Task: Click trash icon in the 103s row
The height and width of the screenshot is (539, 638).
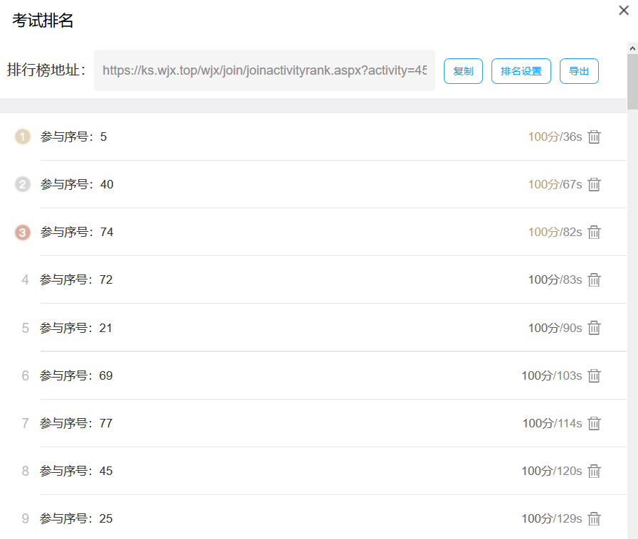Action: point(594,375)
